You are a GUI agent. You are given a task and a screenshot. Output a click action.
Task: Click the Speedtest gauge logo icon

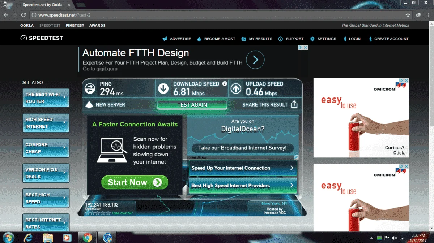point(24,38)
